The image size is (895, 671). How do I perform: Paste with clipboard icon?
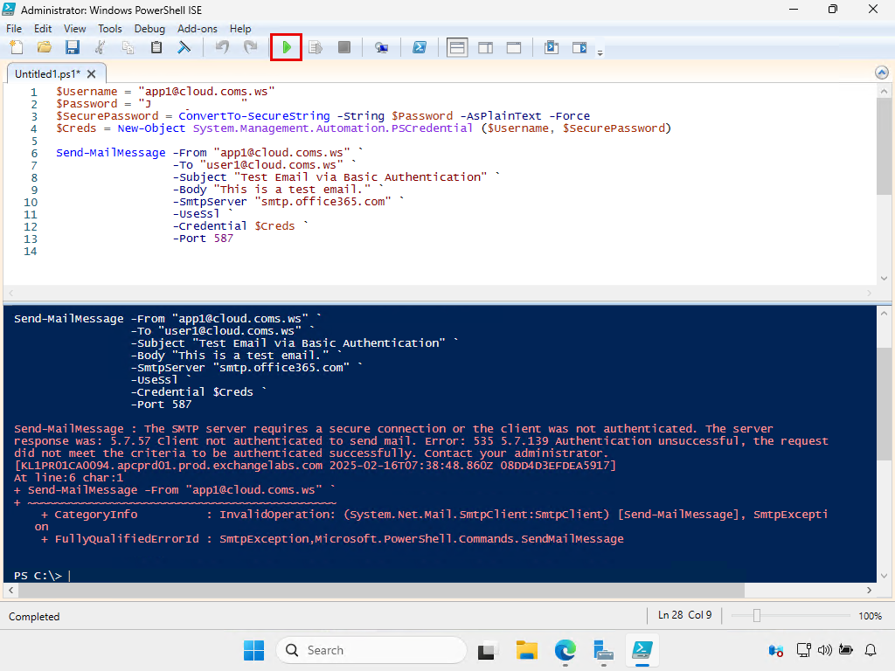point(156,47)
